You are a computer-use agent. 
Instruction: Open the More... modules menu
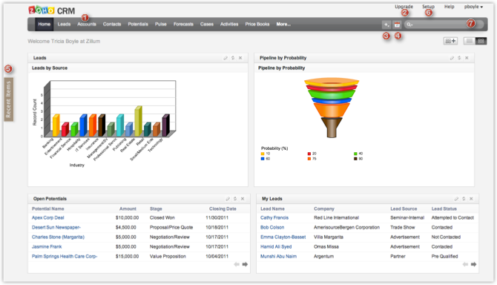(283, 24)
